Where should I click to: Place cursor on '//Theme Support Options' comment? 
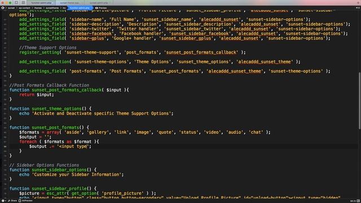click(47, 47)
